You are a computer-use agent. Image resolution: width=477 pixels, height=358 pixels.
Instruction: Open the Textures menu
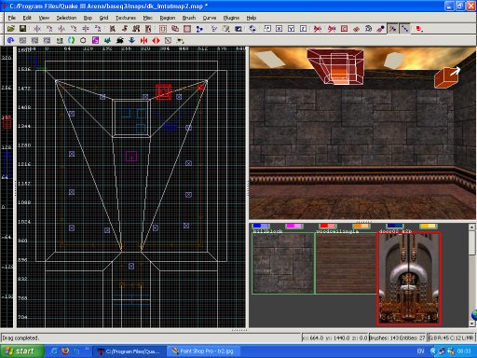pos(126,18)
